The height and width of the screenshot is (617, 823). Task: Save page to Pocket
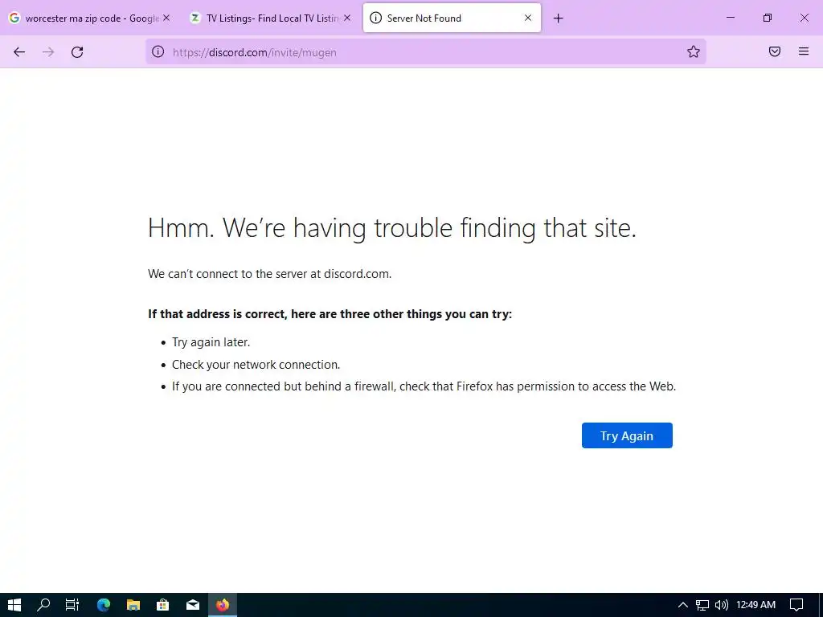(x=775, y=51)
